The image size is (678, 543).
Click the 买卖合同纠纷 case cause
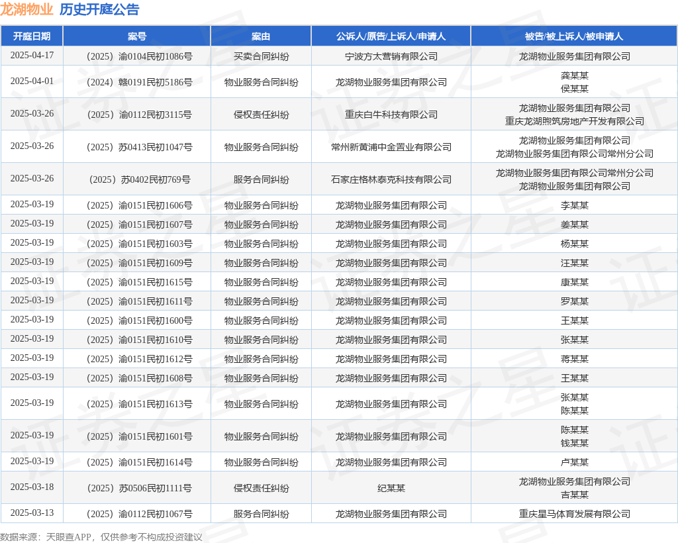coord(261,56)
